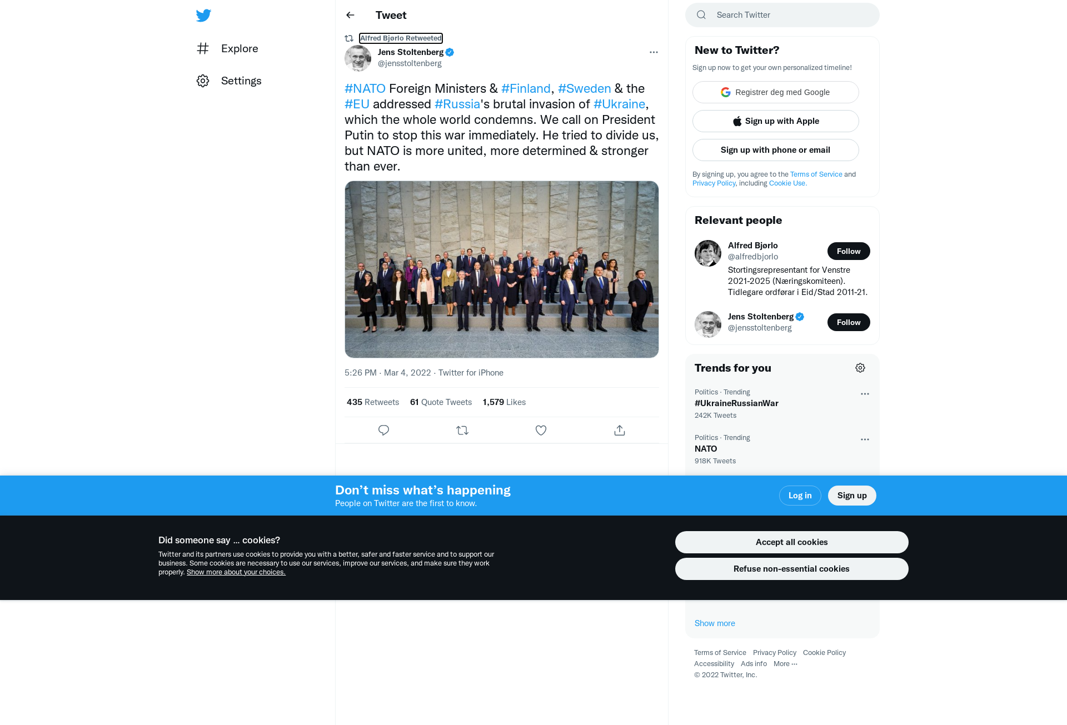Like the tweet with the heart icon
This screenshot has height=725, width=1067.
coord(541,430)
